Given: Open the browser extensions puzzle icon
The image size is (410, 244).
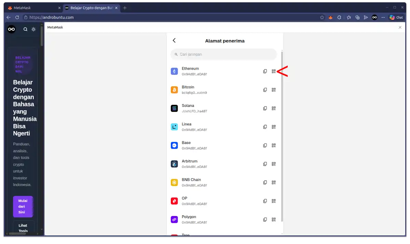Looking at the screenshot, I should click(339, 17).
